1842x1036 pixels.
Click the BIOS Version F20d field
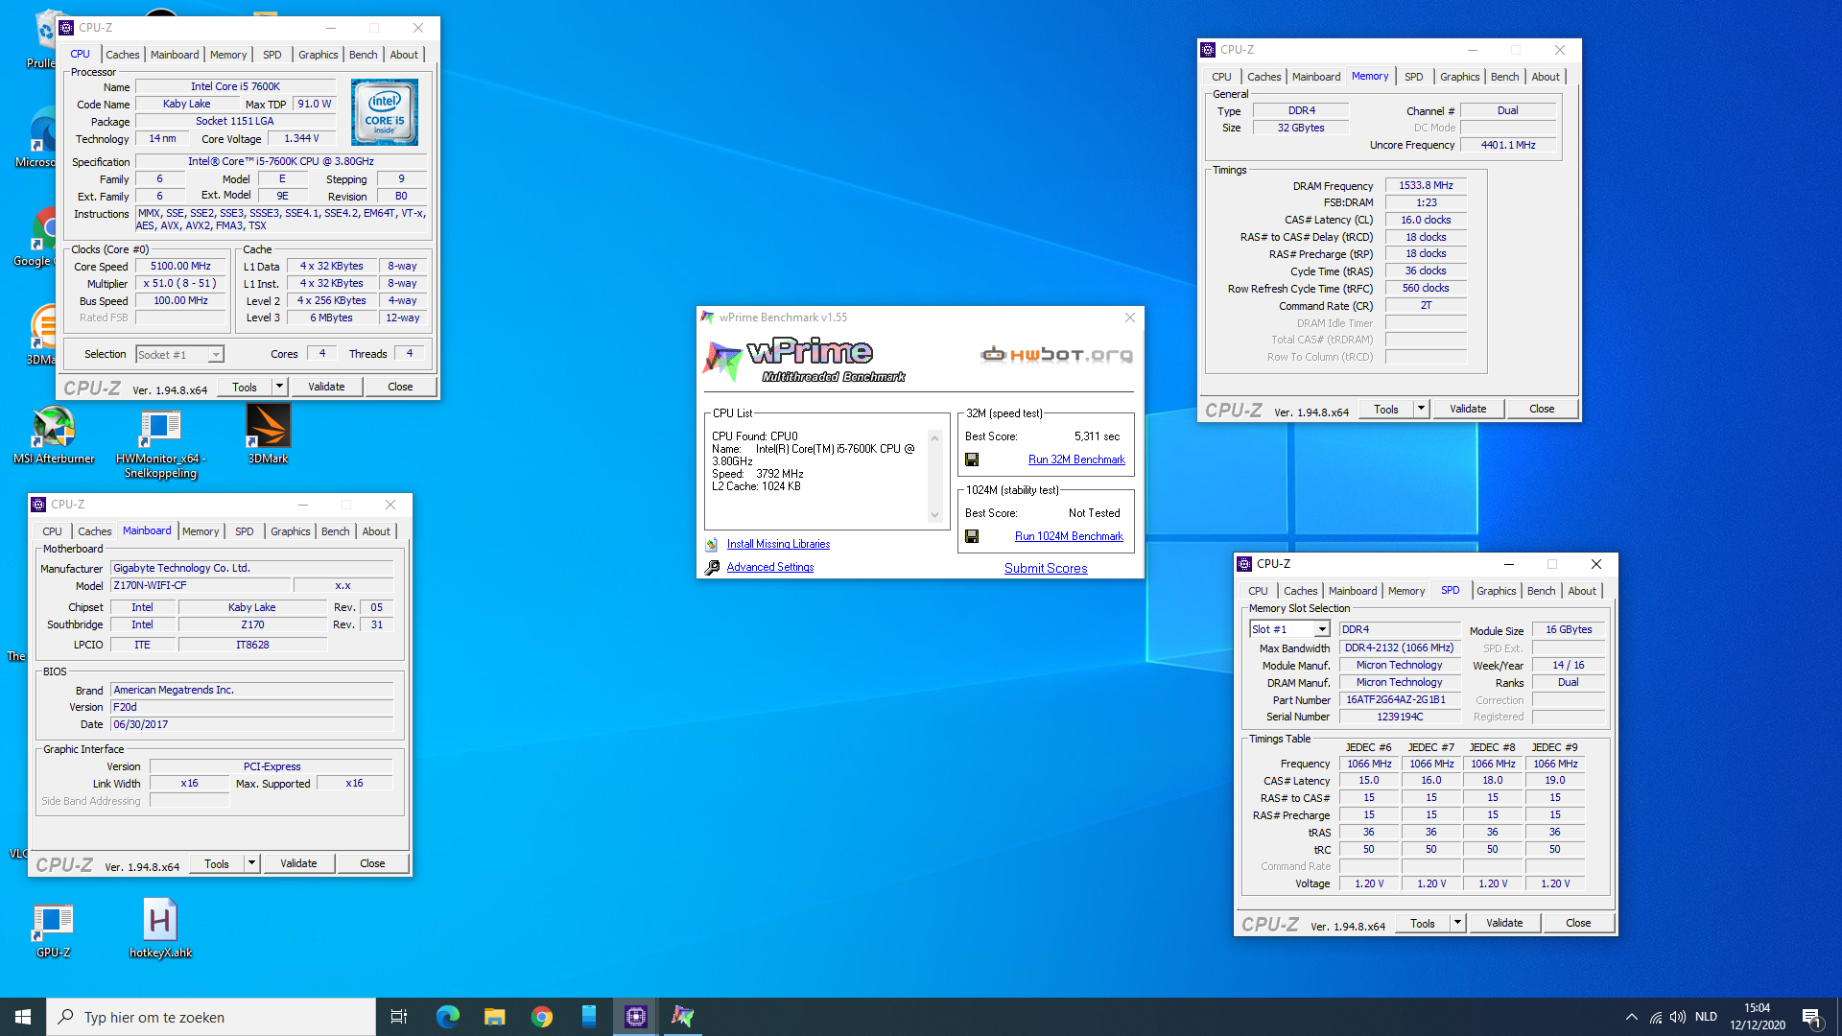252,707
